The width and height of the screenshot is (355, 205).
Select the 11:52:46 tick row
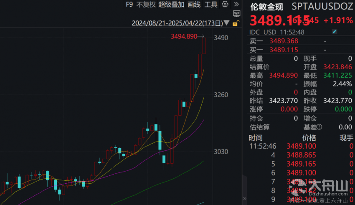click(301, 146)
